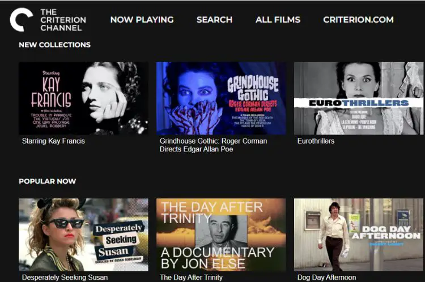
Task: Click the Criterion Channel logo icon
Action: pyautogui.click(x=21, y=20)
